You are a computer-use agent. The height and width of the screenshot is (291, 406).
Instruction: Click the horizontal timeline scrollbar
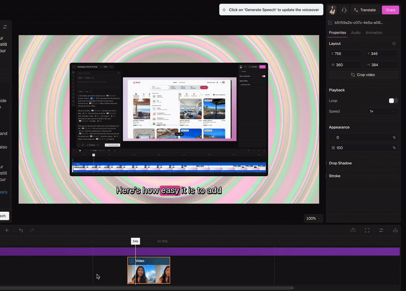pyautogui.click(x=147, y=288)
